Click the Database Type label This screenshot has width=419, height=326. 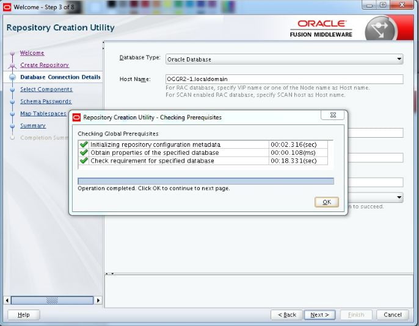[140, 57]
